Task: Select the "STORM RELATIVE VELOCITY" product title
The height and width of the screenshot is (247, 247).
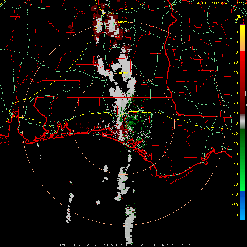Action: click(85, 245)
